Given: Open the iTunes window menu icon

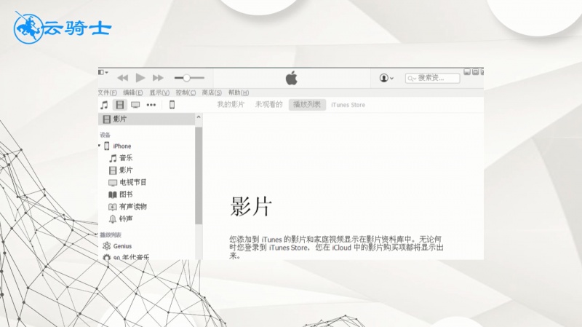Looking at the screenshot, I should 103,72.
